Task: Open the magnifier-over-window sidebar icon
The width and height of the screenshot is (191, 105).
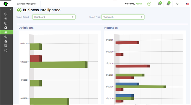Action: tap(6, 46)
